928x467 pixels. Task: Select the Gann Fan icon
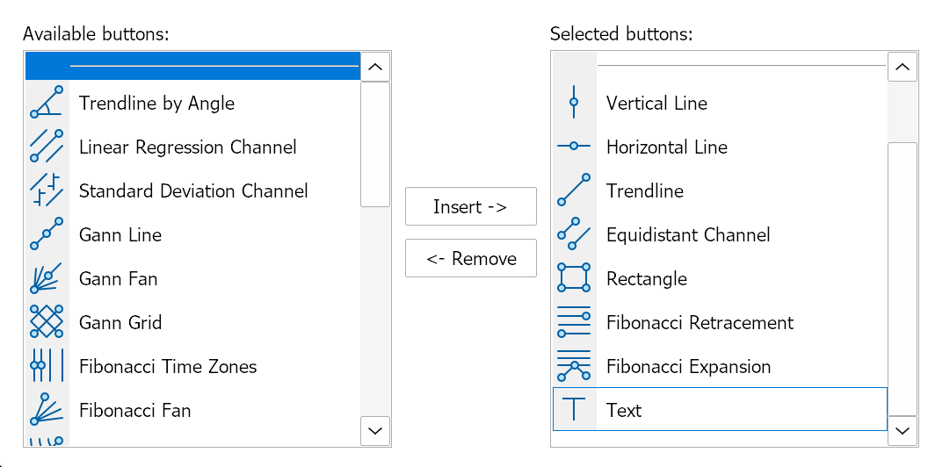pyautogui.click(x=47, y=278)
